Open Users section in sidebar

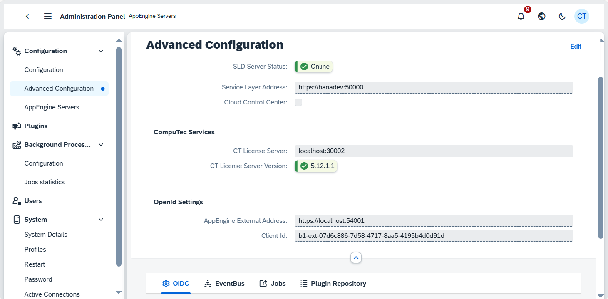coord(33,201)
